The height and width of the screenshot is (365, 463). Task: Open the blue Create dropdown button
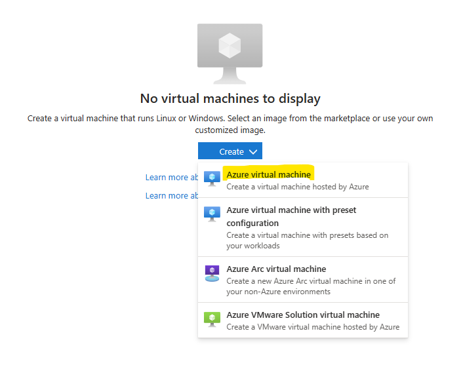(230, 151)
